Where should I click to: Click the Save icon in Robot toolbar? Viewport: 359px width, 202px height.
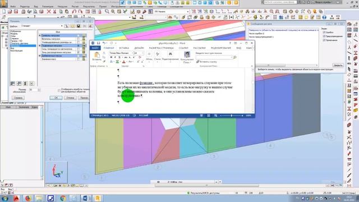(x=16, y=11)
